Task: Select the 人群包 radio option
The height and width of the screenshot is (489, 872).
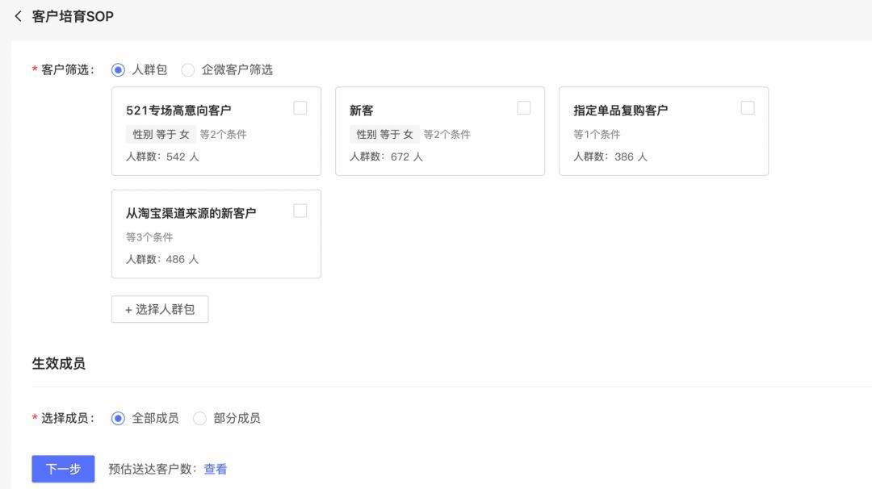Action: pos(119,70)
